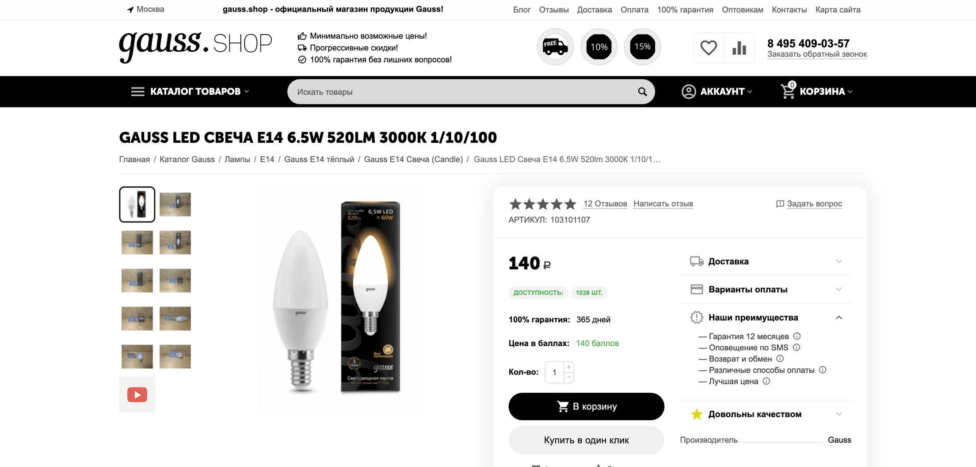Go to Доставка in top navigation
976x467 pixels.
point(594,10)
